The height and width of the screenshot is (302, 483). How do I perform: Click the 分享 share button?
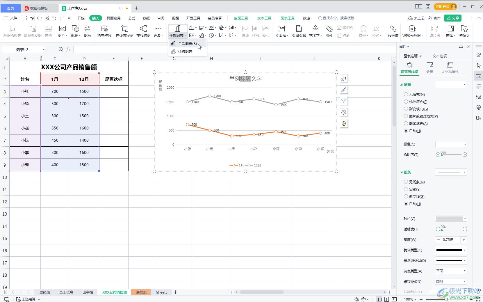(453, 18)
